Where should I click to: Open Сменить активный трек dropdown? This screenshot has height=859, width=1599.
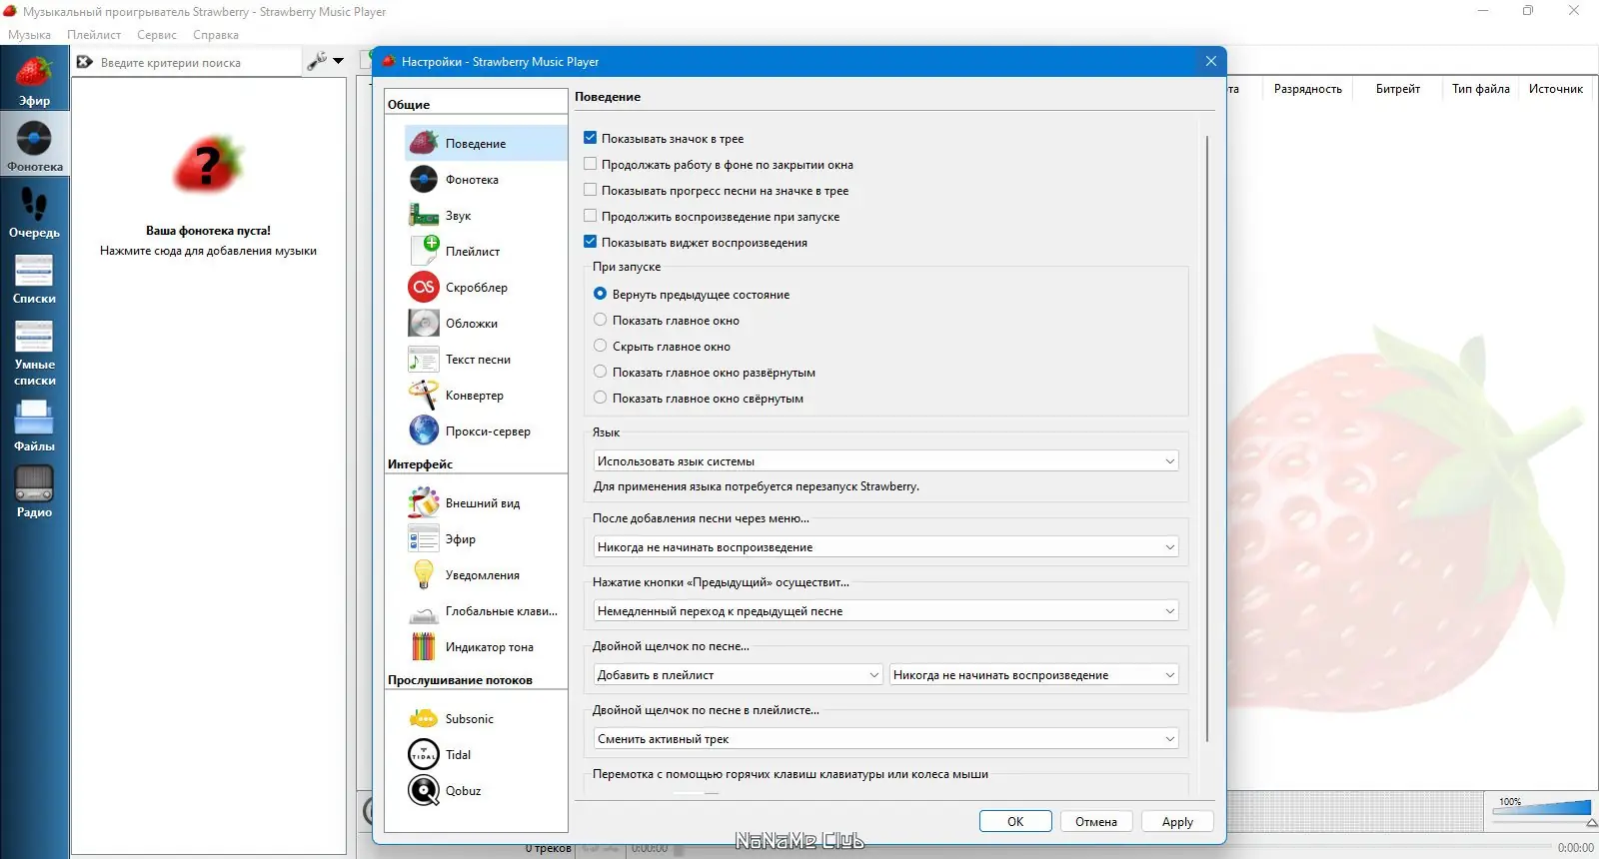885,738
